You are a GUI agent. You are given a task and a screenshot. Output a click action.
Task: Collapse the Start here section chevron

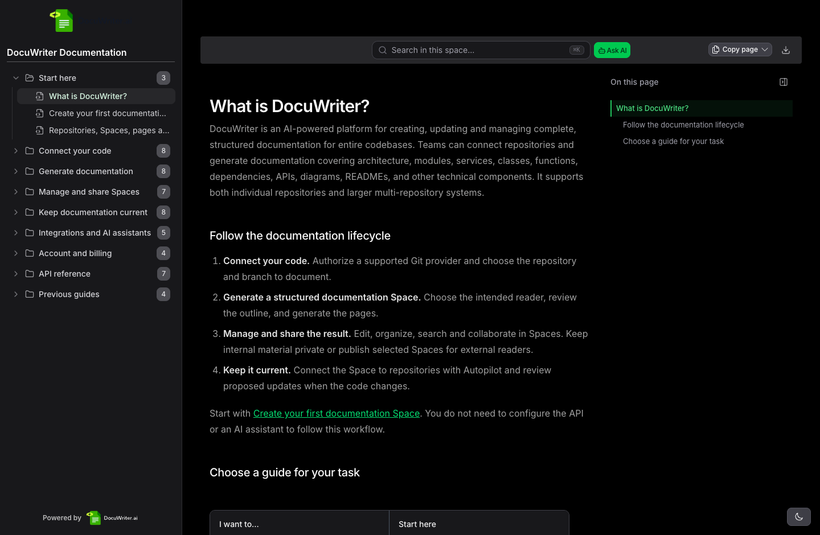click(16, 78)
